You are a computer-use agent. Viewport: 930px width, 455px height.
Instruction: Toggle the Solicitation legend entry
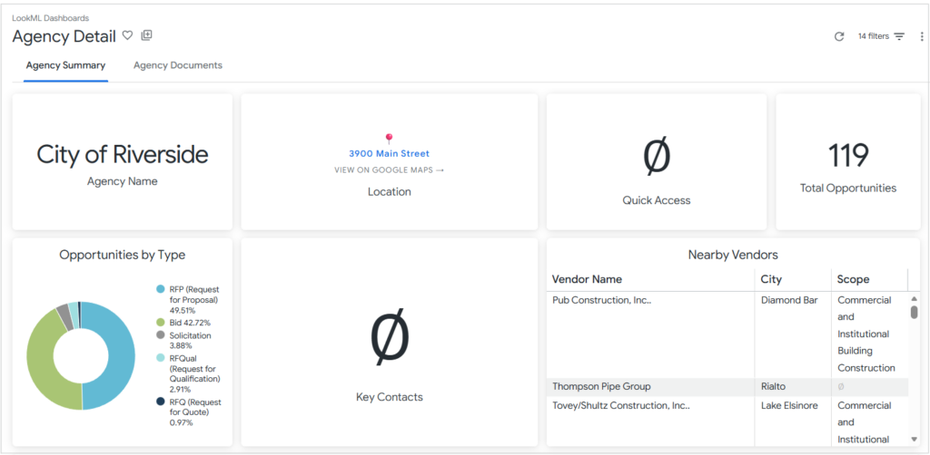pos(189,335)
